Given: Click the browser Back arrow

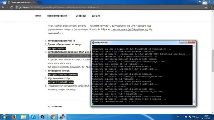Looking at the screenshot, I should [x=3, y=7].
